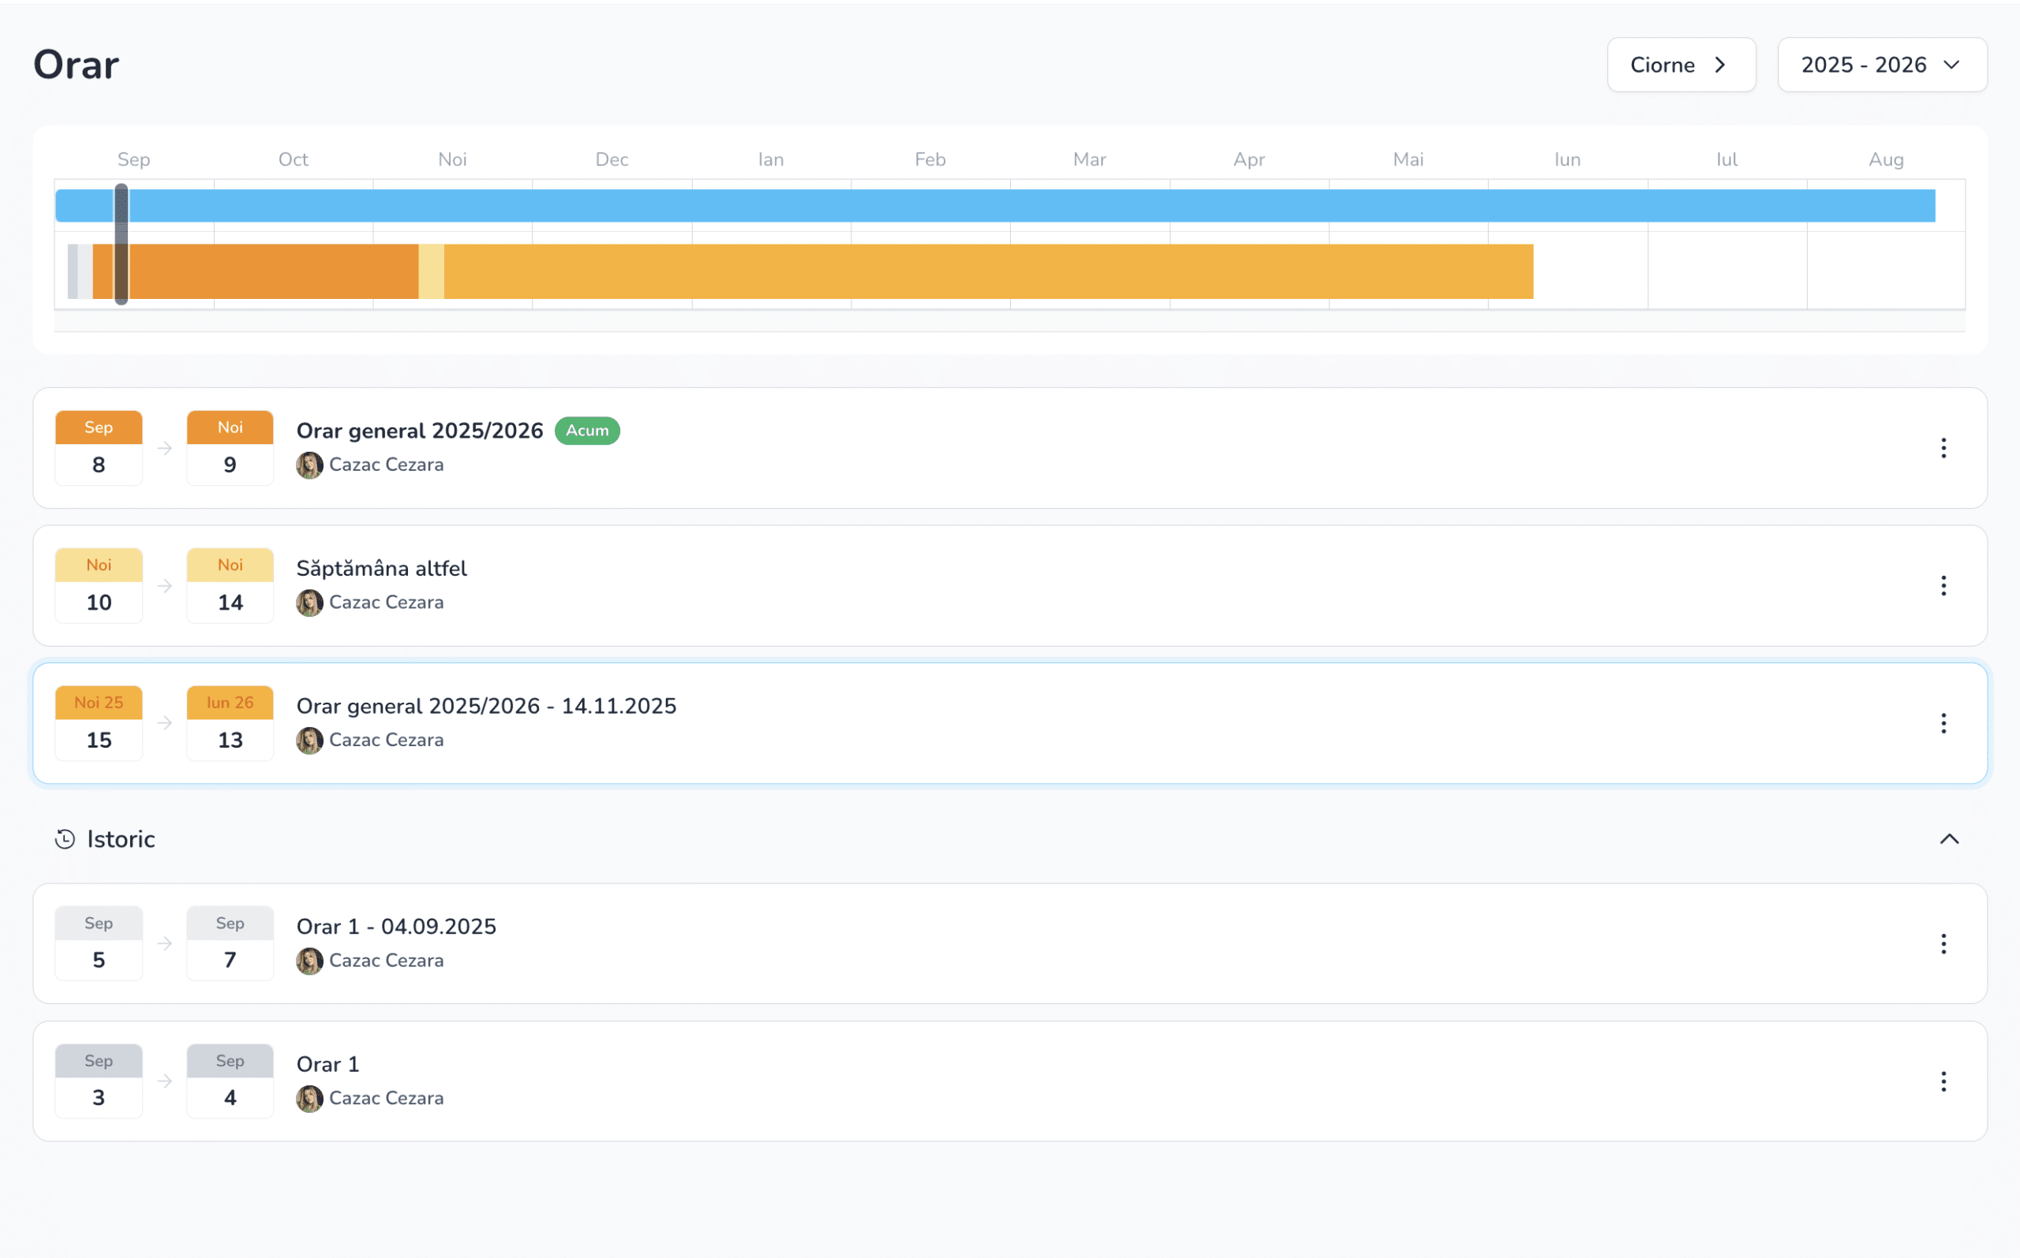The width and height of the screenshot is (2020, 1258).
Task: Open options for Orar general 14.11.2025 entry
Action: 1943,723
